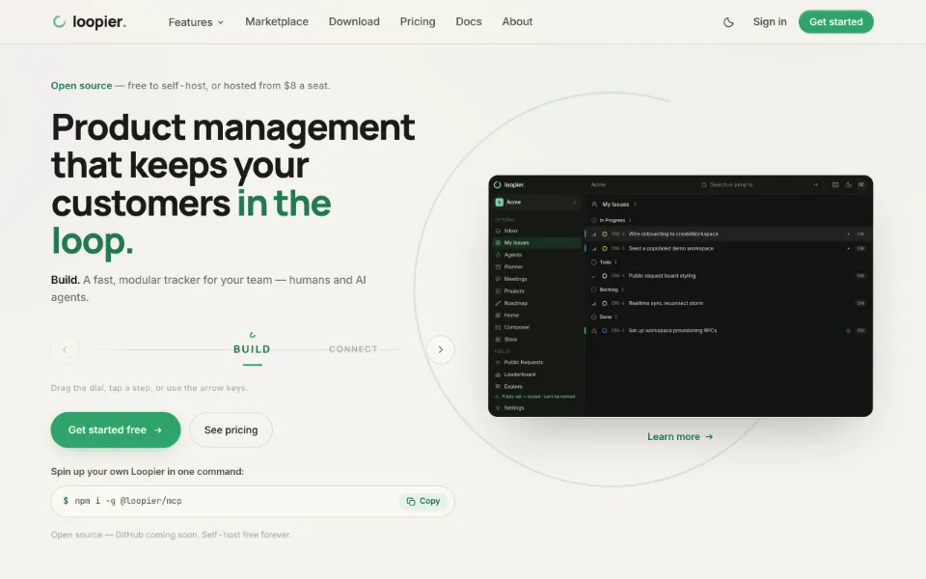Open the Roadmap icon in the preview sidebar
The width and height of the screenshot is (926, 579).
(x=498, y=303)
